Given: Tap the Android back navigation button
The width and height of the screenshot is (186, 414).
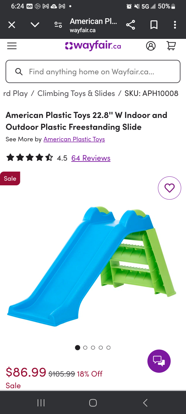Looking at the screenshot, I should pos(145,403).
